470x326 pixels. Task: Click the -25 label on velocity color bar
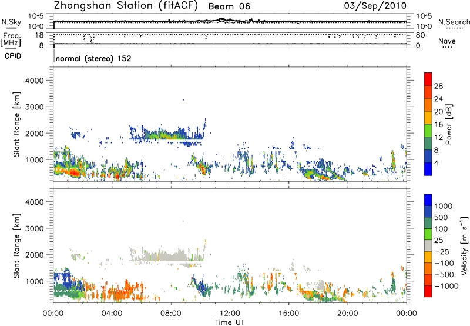(x=441, y=252)
